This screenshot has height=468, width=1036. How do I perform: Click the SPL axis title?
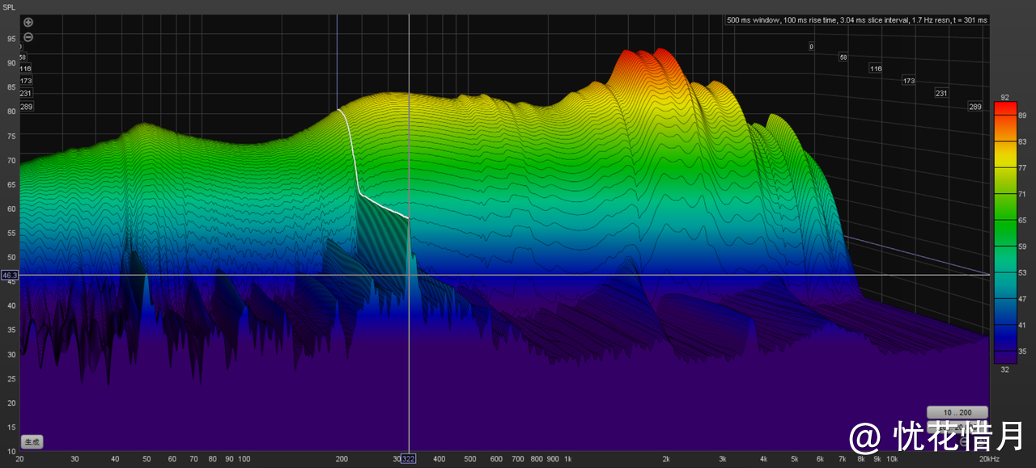pyautogui.click(x=8, y=6)
